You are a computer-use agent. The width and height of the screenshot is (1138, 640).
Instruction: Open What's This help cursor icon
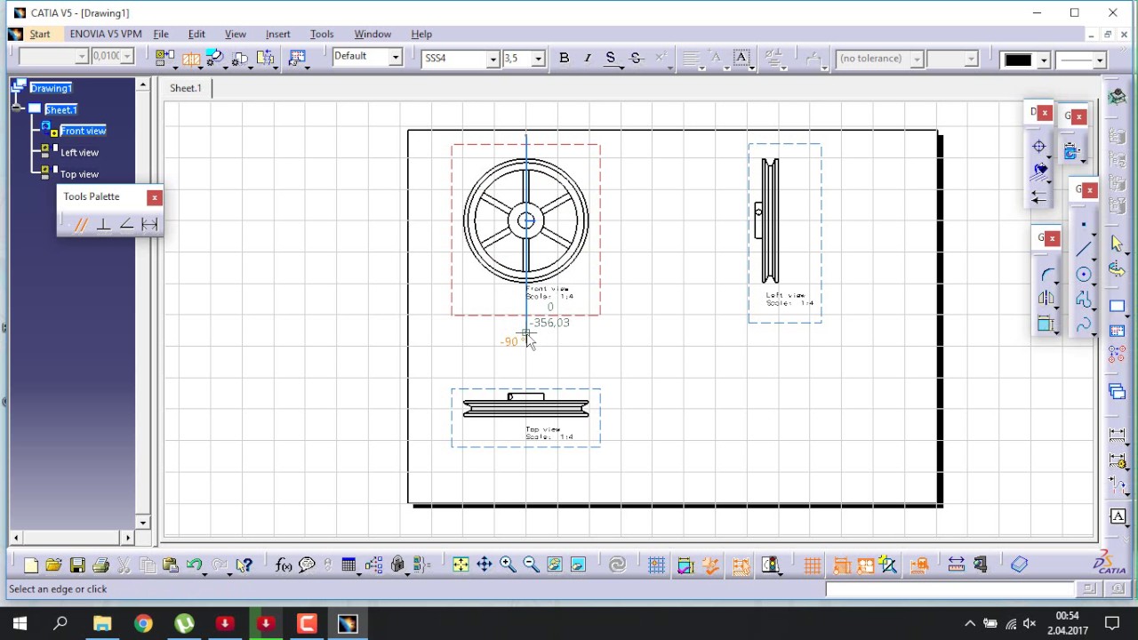click(x=244, y=565)
